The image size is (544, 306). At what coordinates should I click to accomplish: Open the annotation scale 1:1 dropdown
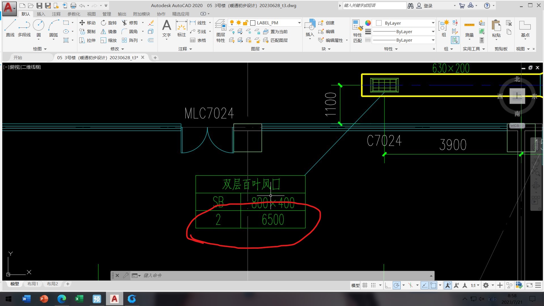click(475, 285)
